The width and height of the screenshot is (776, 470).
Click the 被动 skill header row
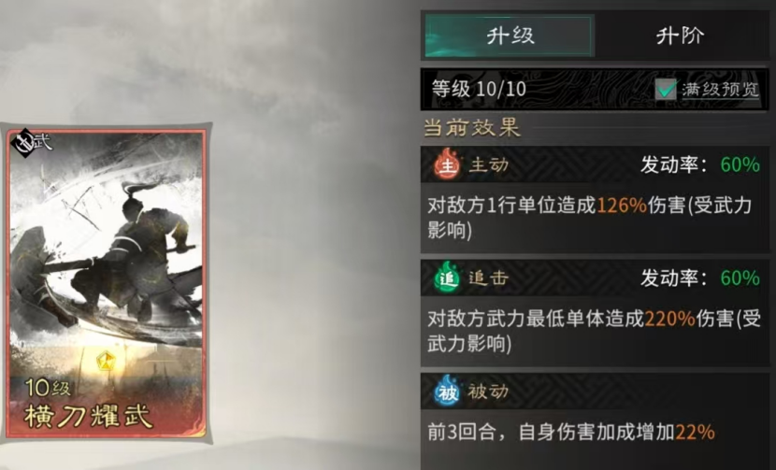pos(595,392)
